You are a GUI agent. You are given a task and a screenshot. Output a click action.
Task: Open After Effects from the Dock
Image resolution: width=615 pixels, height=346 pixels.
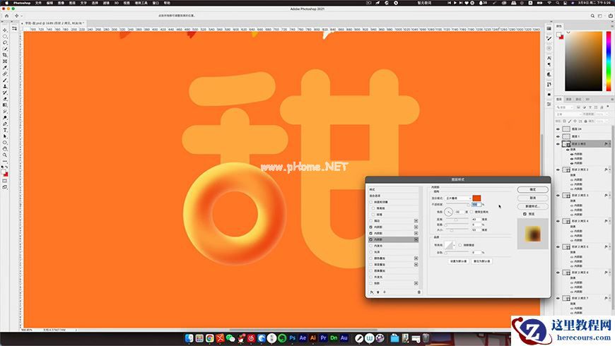(x=303, y=338)
